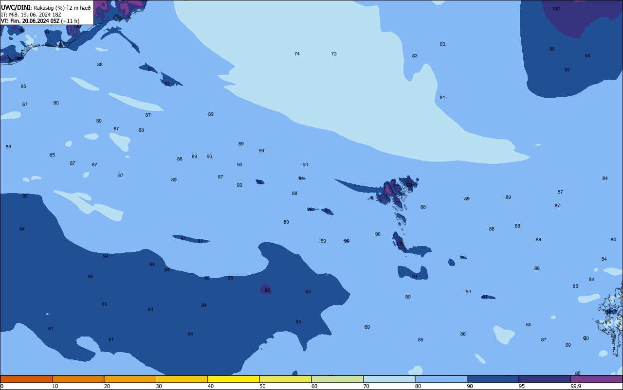Select the 80–90 light blue legend swatch
This screenshot has height=390, width=623.
(441, 379)
